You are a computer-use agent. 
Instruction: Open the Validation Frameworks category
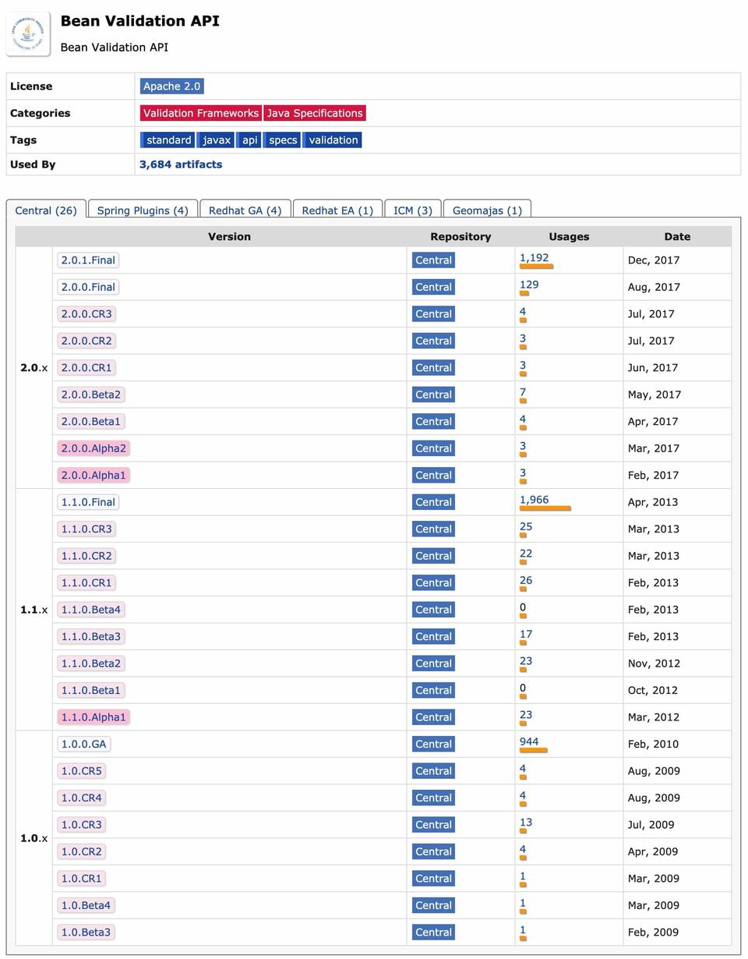click(x=200, y=113)
